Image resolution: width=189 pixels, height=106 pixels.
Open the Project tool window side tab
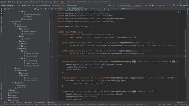(x=1, y=11)
